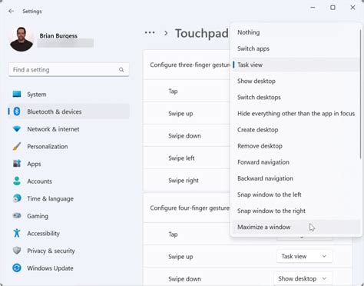Open the four-finger Swipe up Task view dropdown
This screenshot has width=364, height=286.
(304, 256)
